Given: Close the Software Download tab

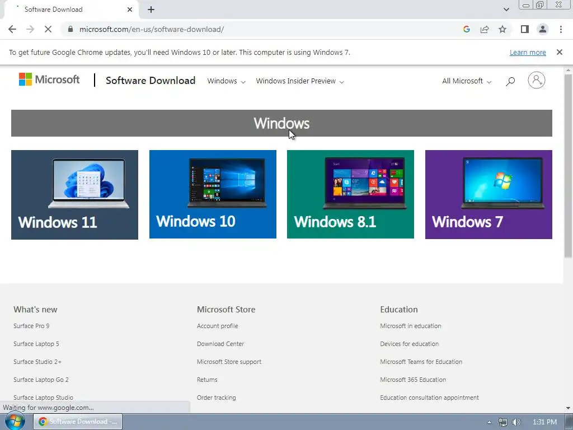Looking at the screenshot, I should (x=130, y=10).
